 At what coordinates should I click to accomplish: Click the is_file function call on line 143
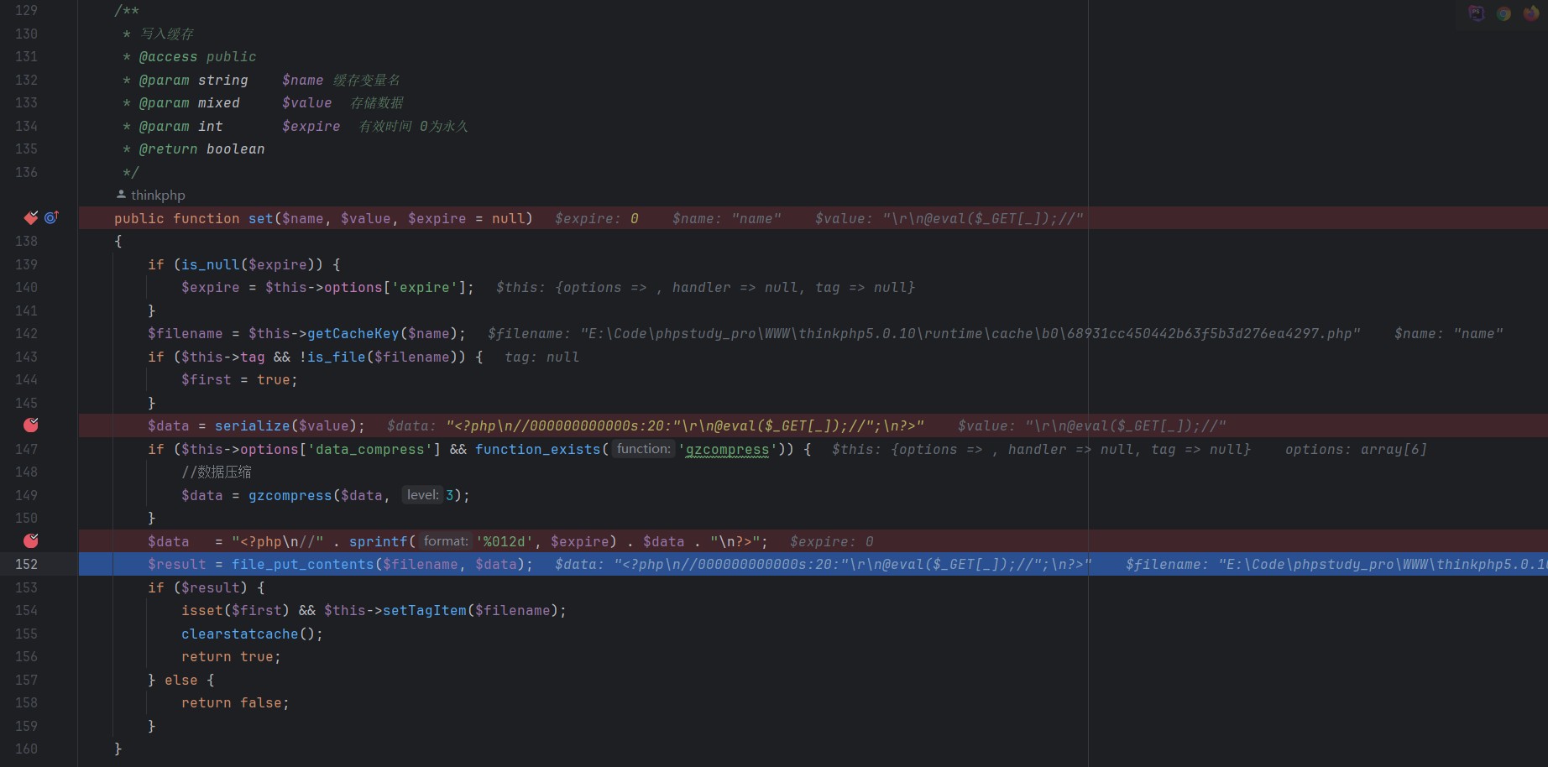tap(336, 357)
